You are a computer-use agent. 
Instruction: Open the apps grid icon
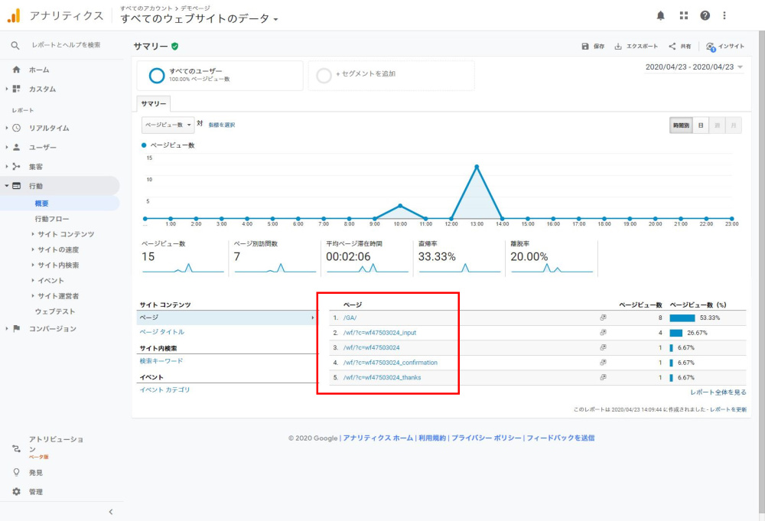pyautogui.click(x=683, y=15)
